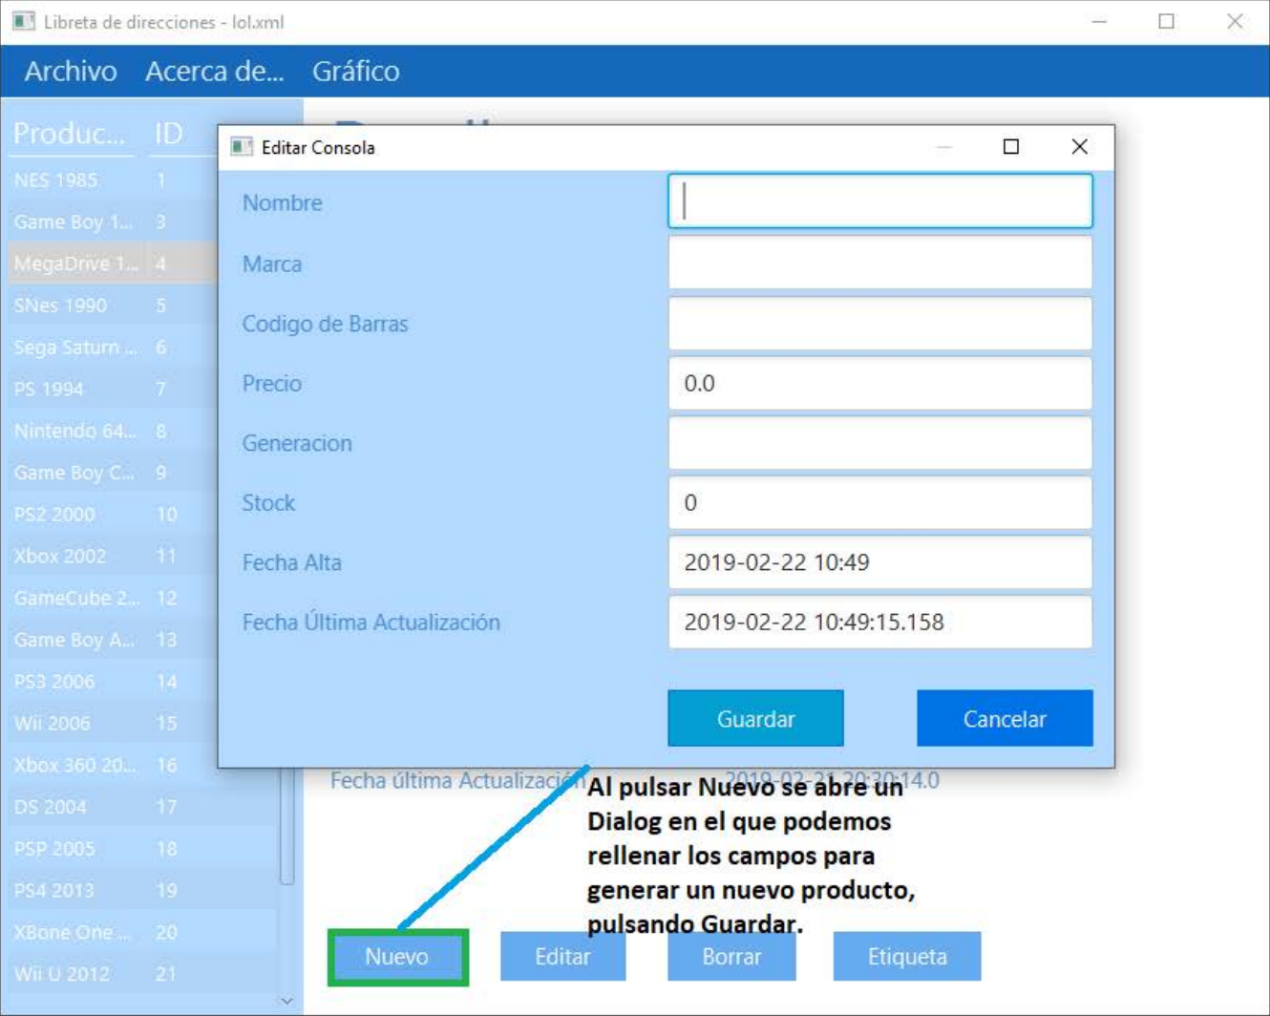The width and height of the screenshot is (1270, 1016).
Task: Click the ID column header
Action: coord(168,134)
